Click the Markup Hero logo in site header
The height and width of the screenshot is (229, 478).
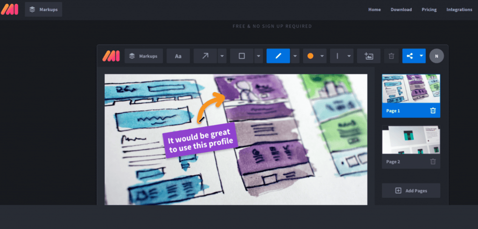(x=10, y=9)
